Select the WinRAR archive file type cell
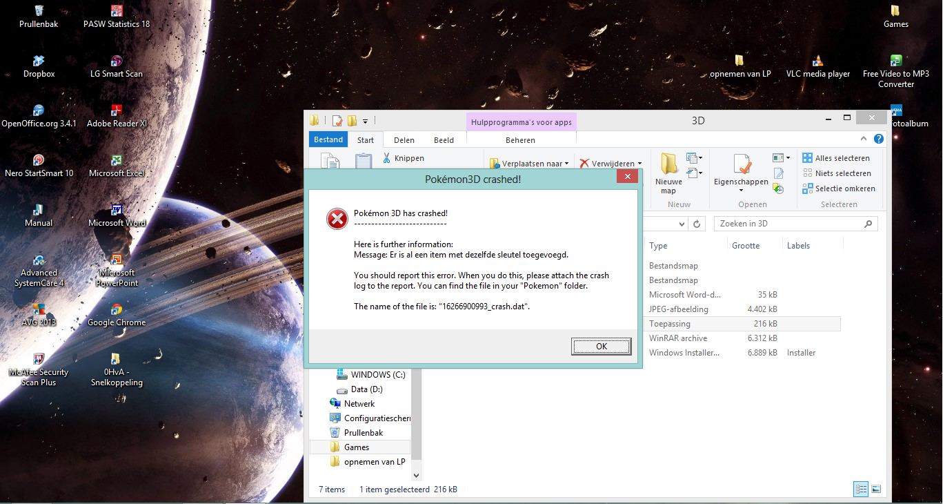This screenshot has height=504, width=943. pyautogui.click(x=677, y=338)
